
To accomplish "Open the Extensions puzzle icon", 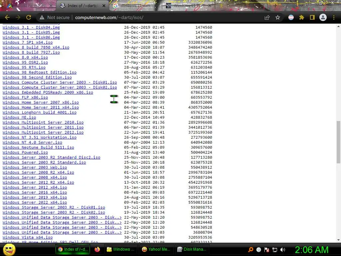I will (302, 17).
